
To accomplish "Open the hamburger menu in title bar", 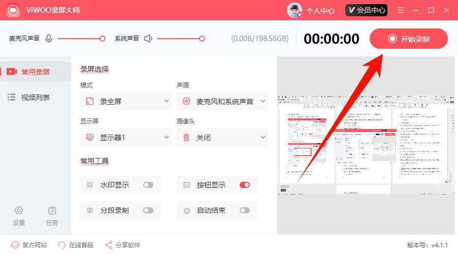I will click(401, 10).
